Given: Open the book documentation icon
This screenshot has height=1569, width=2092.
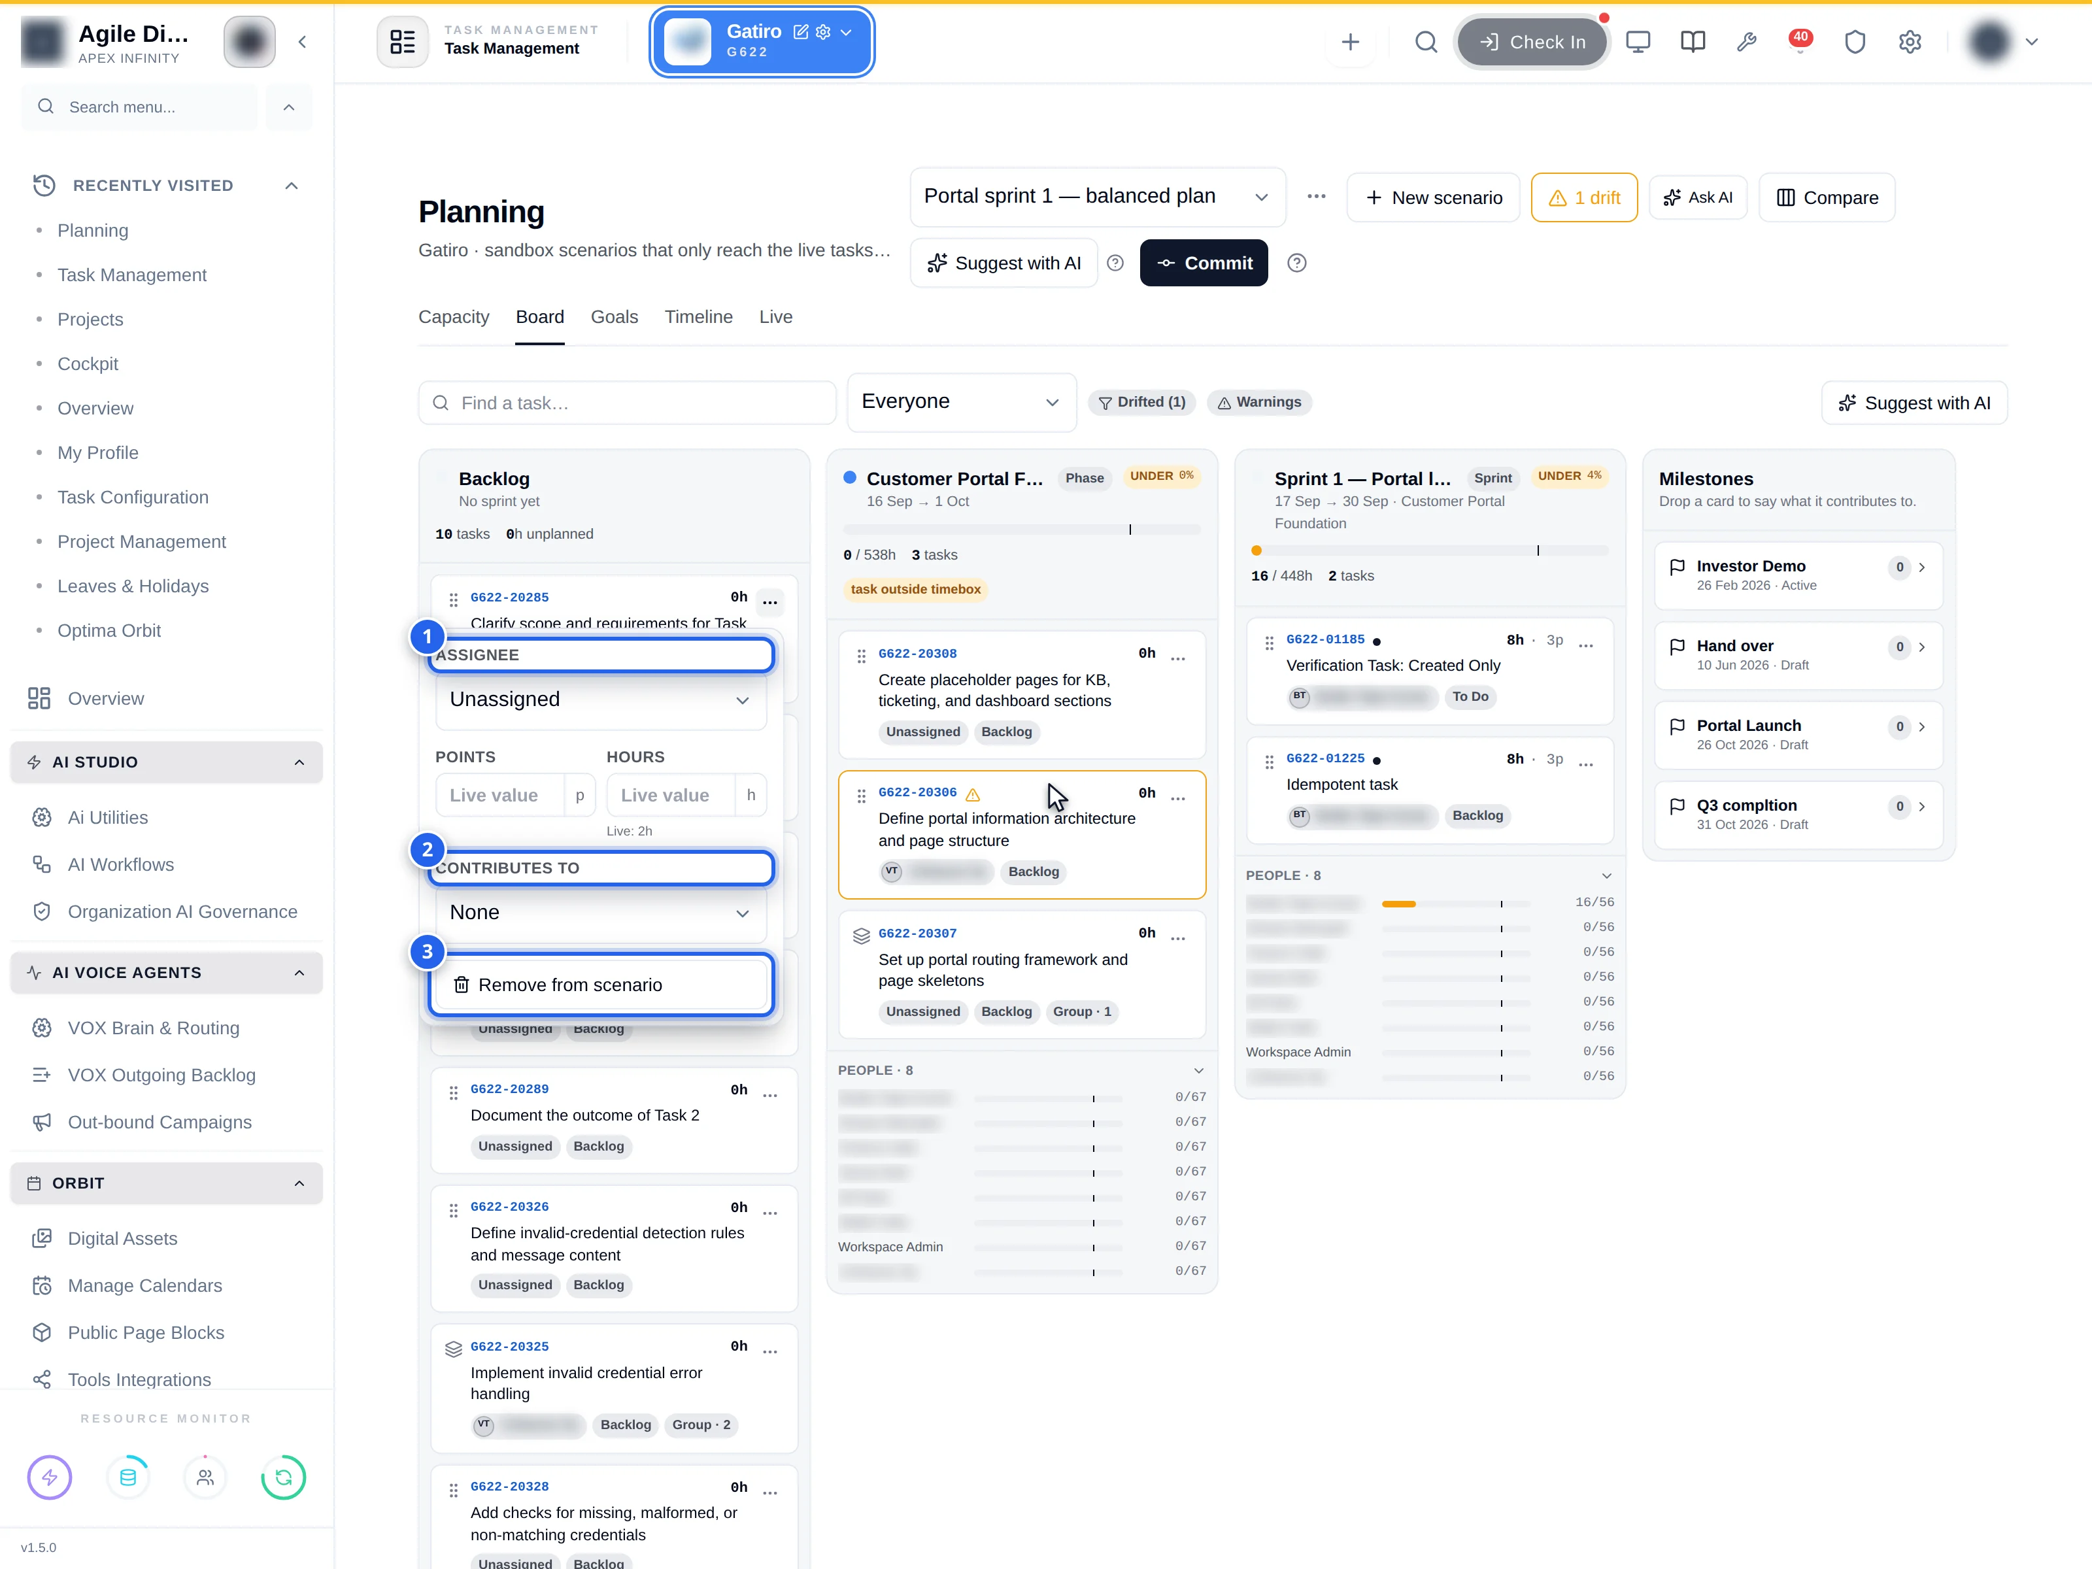Looking at the screenshot, I should (1693, 42).
